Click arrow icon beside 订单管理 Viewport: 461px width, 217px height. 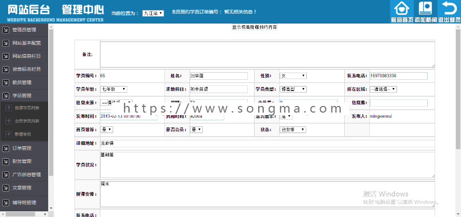6,148
